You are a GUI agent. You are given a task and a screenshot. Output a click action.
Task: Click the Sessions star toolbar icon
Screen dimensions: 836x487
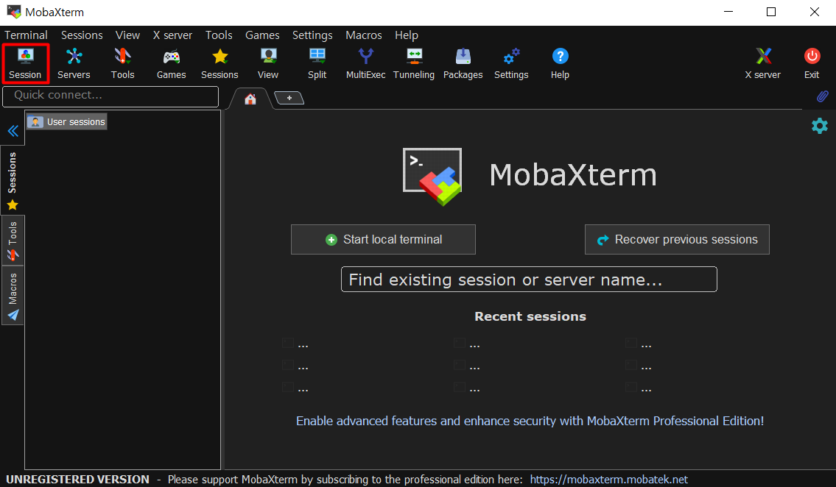[219, 64]
